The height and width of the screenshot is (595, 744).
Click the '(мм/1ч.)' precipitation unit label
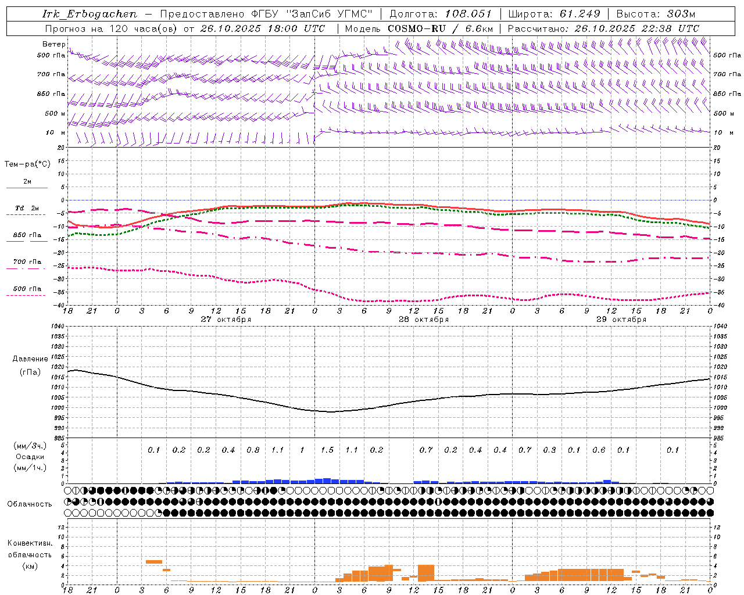click(30, 468)
